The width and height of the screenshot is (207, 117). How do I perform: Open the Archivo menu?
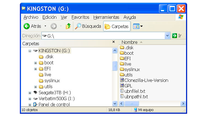[31, 17]
